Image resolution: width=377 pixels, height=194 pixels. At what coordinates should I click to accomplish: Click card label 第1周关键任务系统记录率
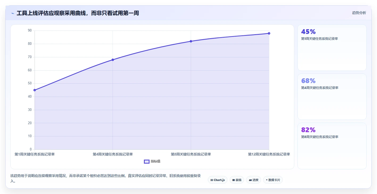pyautogui.click(x=320, y=39)
